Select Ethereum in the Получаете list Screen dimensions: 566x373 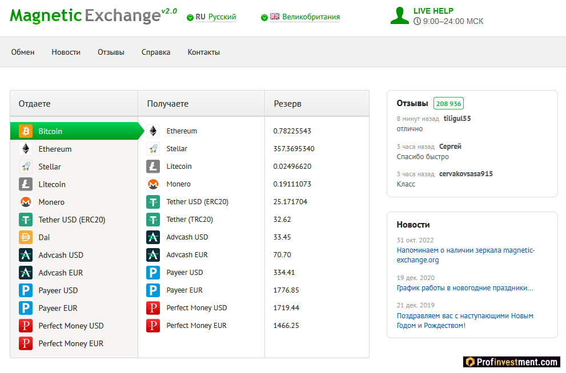tap(182, 131)
